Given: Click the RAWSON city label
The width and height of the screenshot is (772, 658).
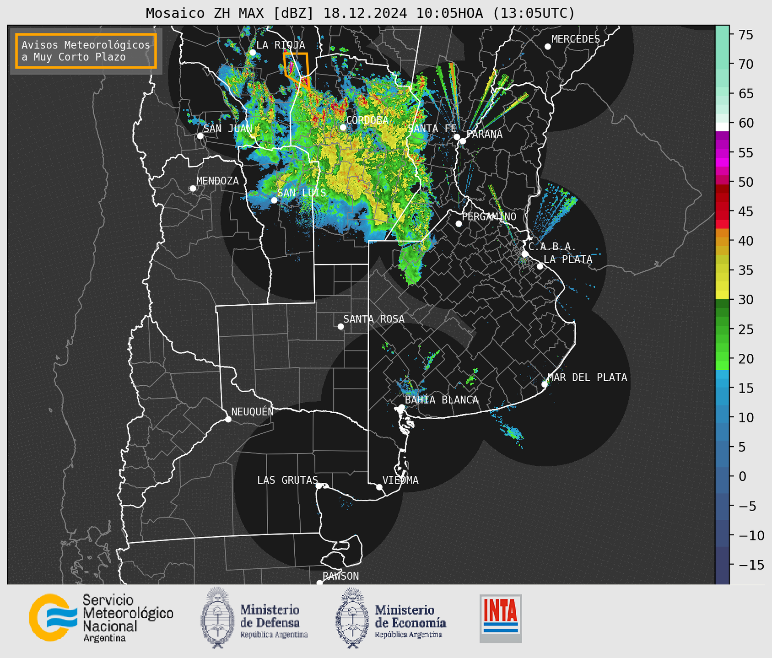Looking at the screenshot, I should coord(341,576).
